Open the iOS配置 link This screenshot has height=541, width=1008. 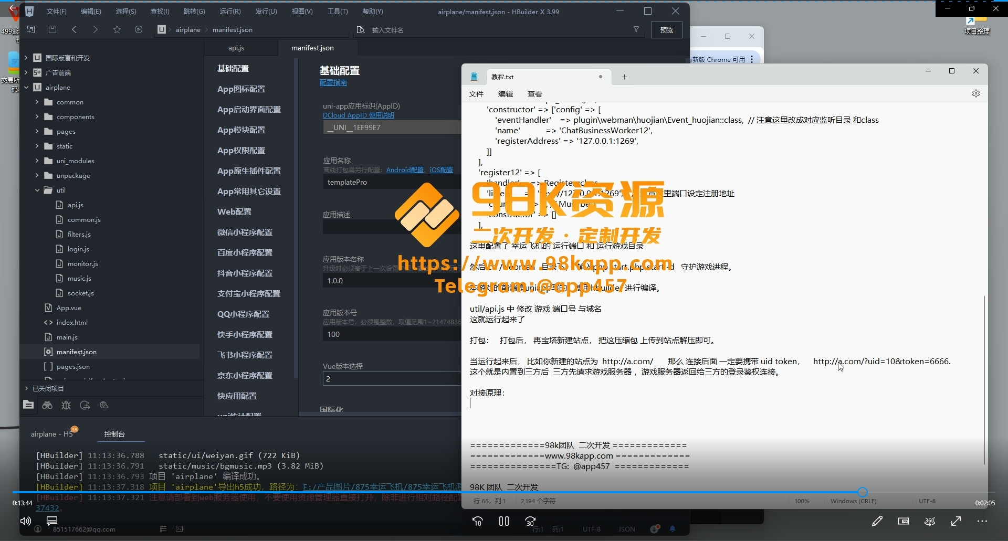coord(441,169)
